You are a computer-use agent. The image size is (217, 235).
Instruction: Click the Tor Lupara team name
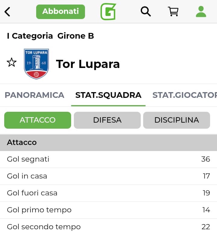click(x=88, y=64)
